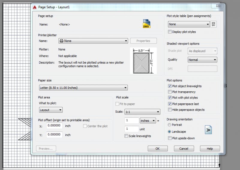Open the Quality dropdown set to Normal
The height and width of the screenshot is (170, 240).
[x=202, y=60]
